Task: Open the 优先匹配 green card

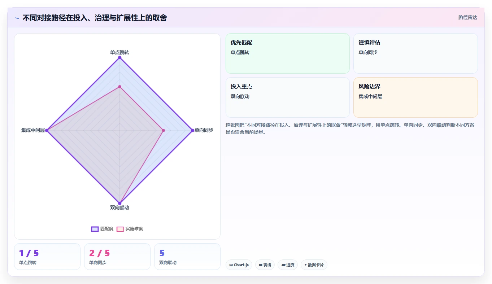Action: [288, 53]
